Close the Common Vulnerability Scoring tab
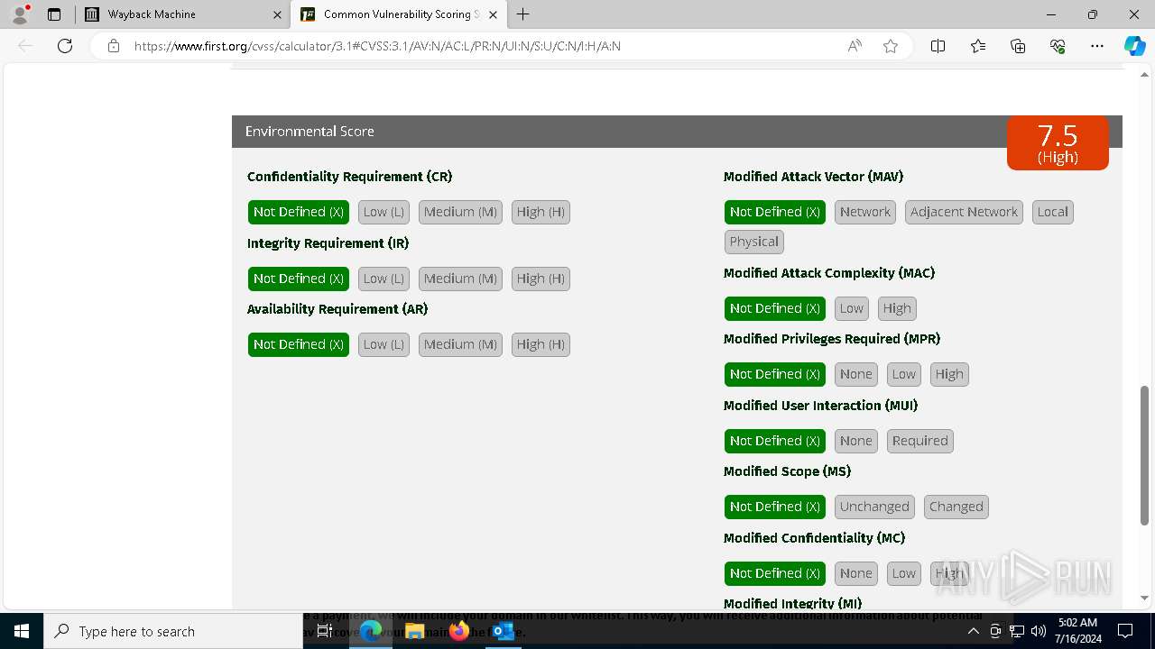Screen dimensions: 1155x649 click(492, 14)
